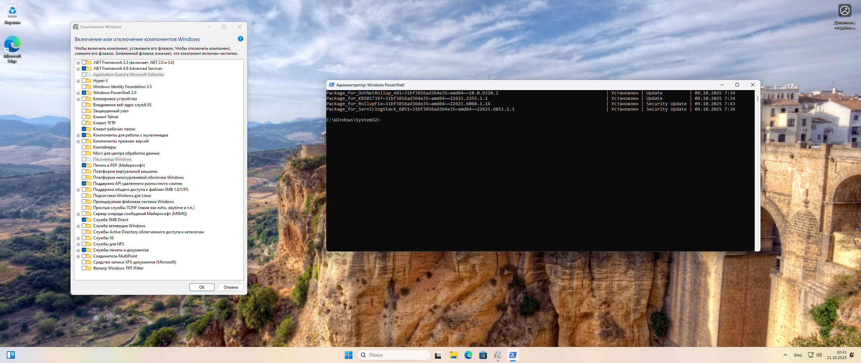The image size is (861, 363).
Task: Enable Подсистема Windows для Linux checkbox
Action: (x=84, y=196)
